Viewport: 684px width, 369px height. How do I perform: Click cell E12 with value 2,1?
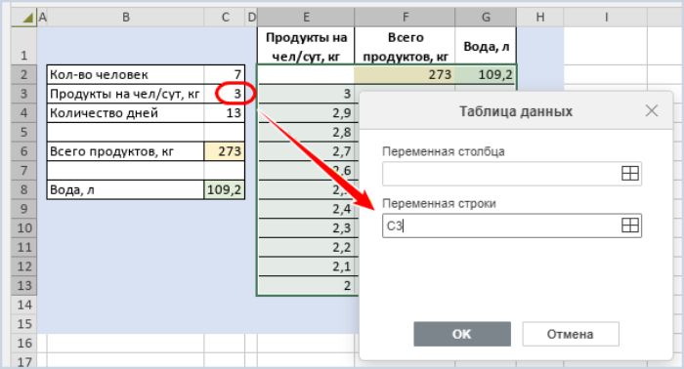[306, 266]
